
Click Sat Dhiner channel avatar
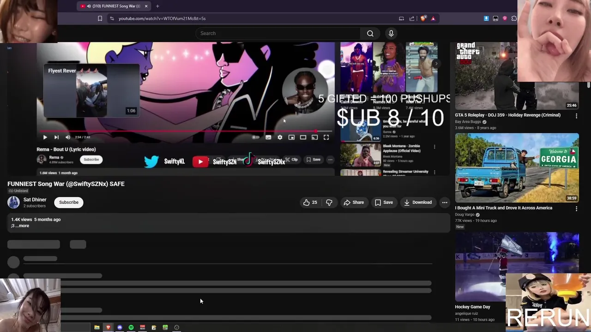pos(13,202)
